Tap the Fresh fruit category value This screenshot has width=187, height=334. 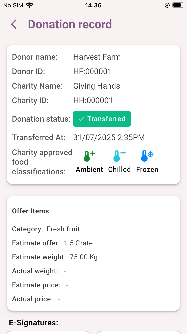tap(63, 229)
